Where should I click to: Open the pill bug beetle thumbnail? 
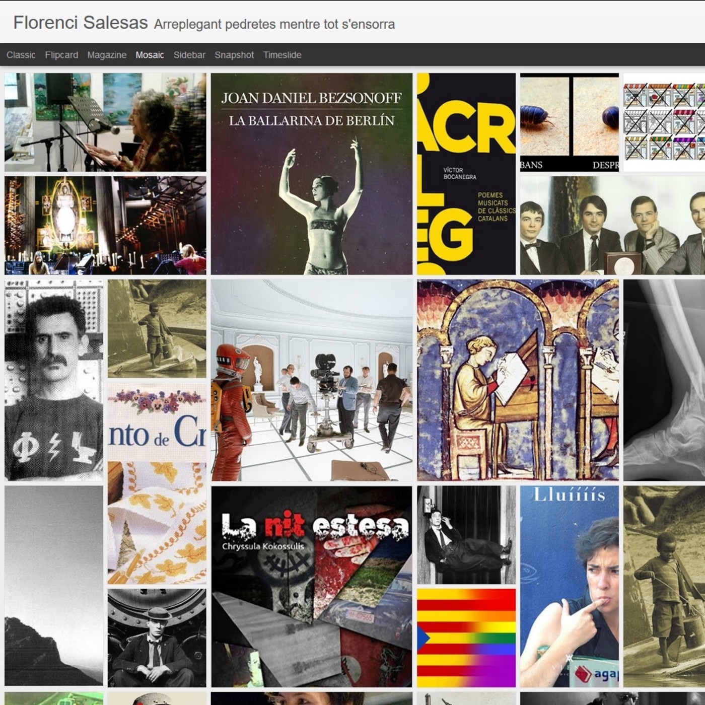[x=570, y=122]
